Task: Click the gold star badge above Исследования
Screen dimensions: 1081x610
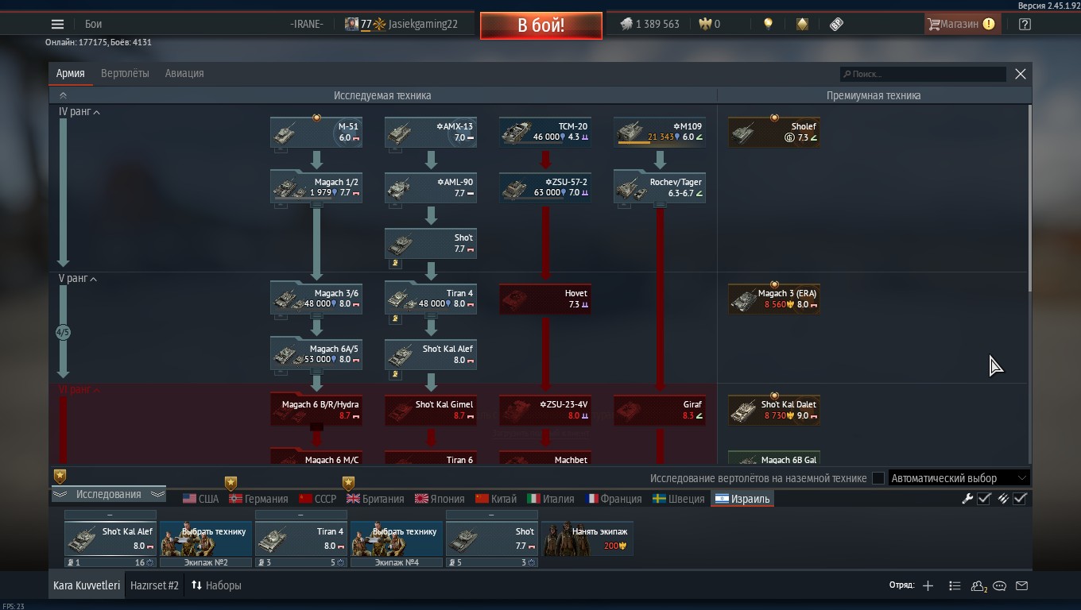Action: point(60,476)
